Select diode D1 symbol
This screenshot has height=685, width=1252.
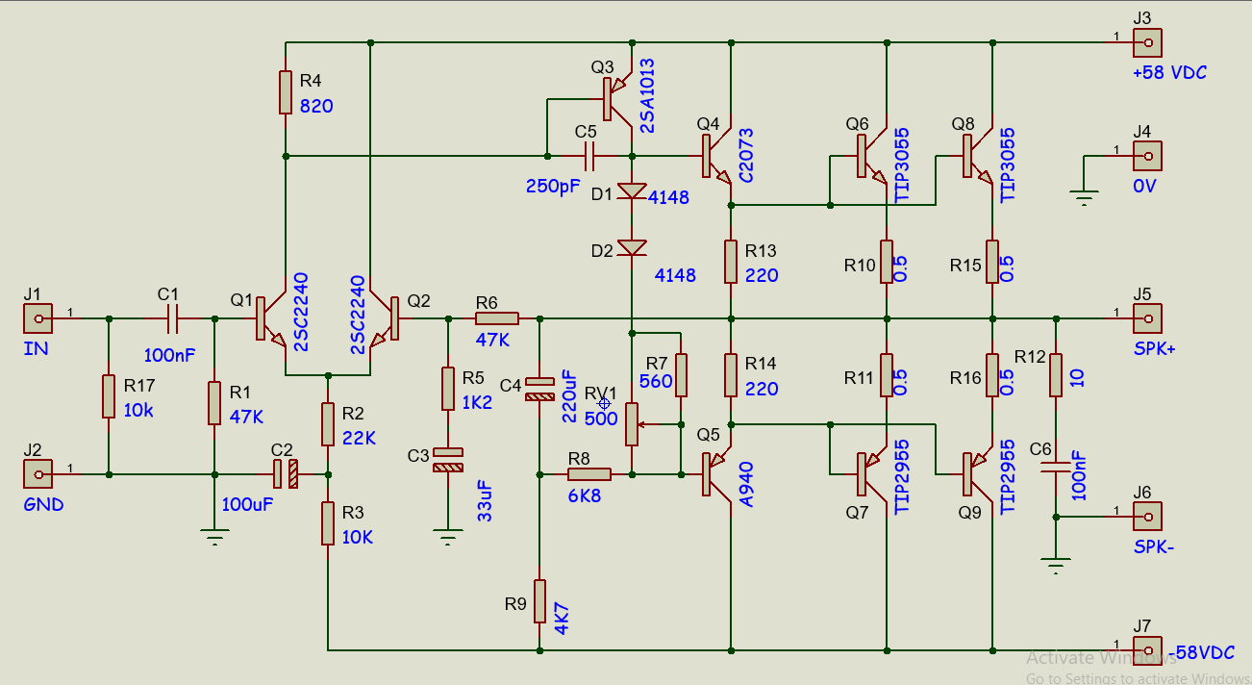632,193
